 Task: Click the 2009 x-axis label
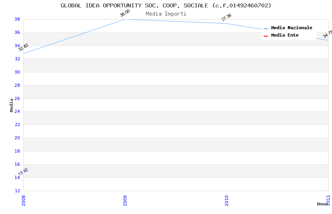click(x=125, y=200)
